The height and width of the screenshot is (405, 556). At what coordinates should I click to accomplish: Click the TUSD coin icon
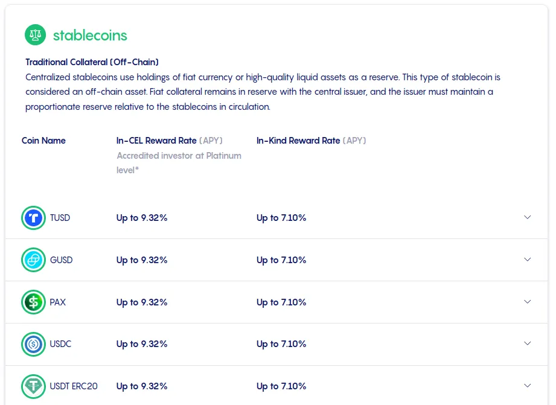[x=33, y=218]
